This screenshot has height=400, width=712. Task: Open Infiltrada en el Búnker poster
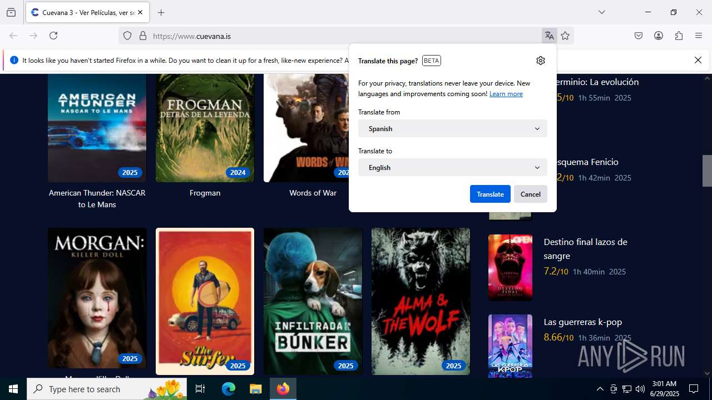[x=313, y=301]
